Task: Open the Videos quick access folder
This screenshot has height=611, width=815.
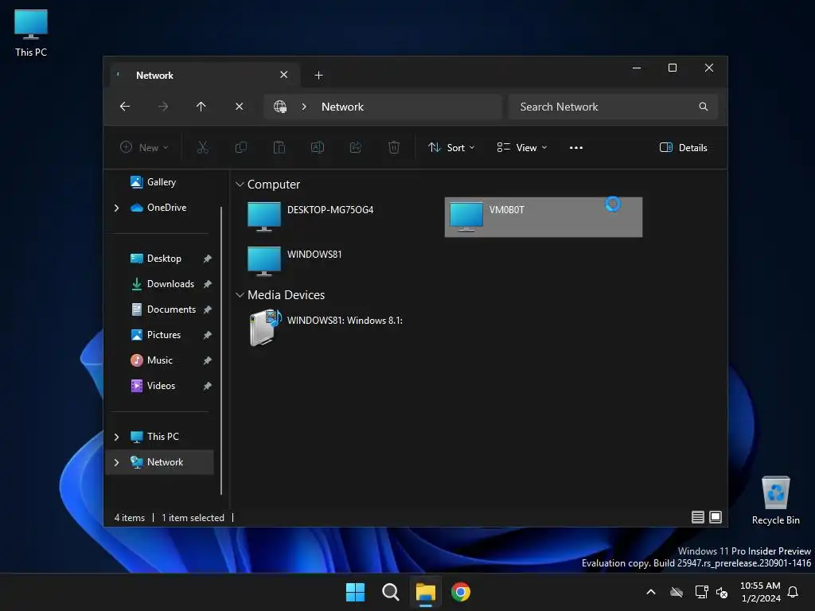Action: (x=153, y=386)
